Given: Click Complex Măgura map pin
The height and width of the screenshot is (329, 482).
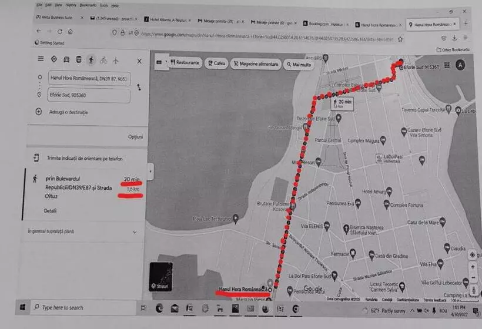Looking at the screenshot, I should coord(383,140).
